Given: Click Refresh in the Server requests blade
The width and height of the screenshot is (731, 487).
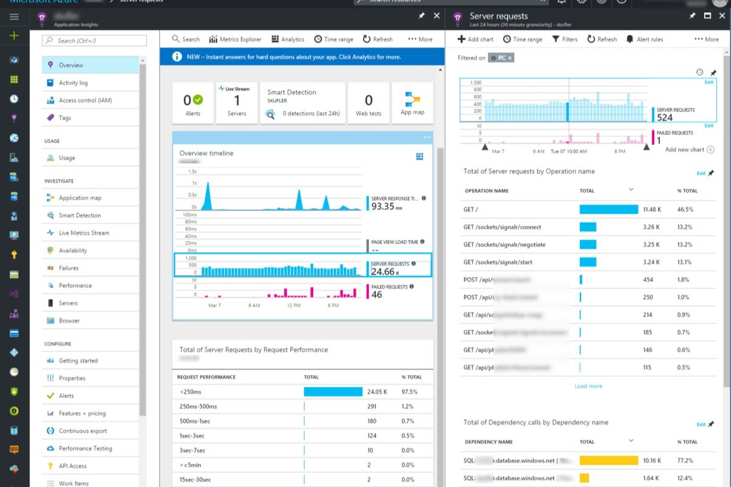Looking at the screenshot, I should click(x=602, y=39).
